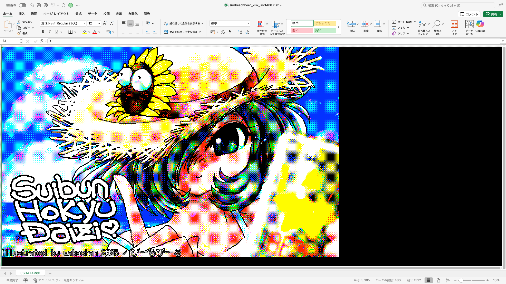This screenshot has height=284, width=506.
Task: Add a new sheet with plus button
Action: point(50,273)
